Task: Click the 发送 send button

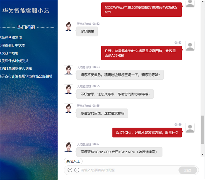Action: tap(188, 170)
